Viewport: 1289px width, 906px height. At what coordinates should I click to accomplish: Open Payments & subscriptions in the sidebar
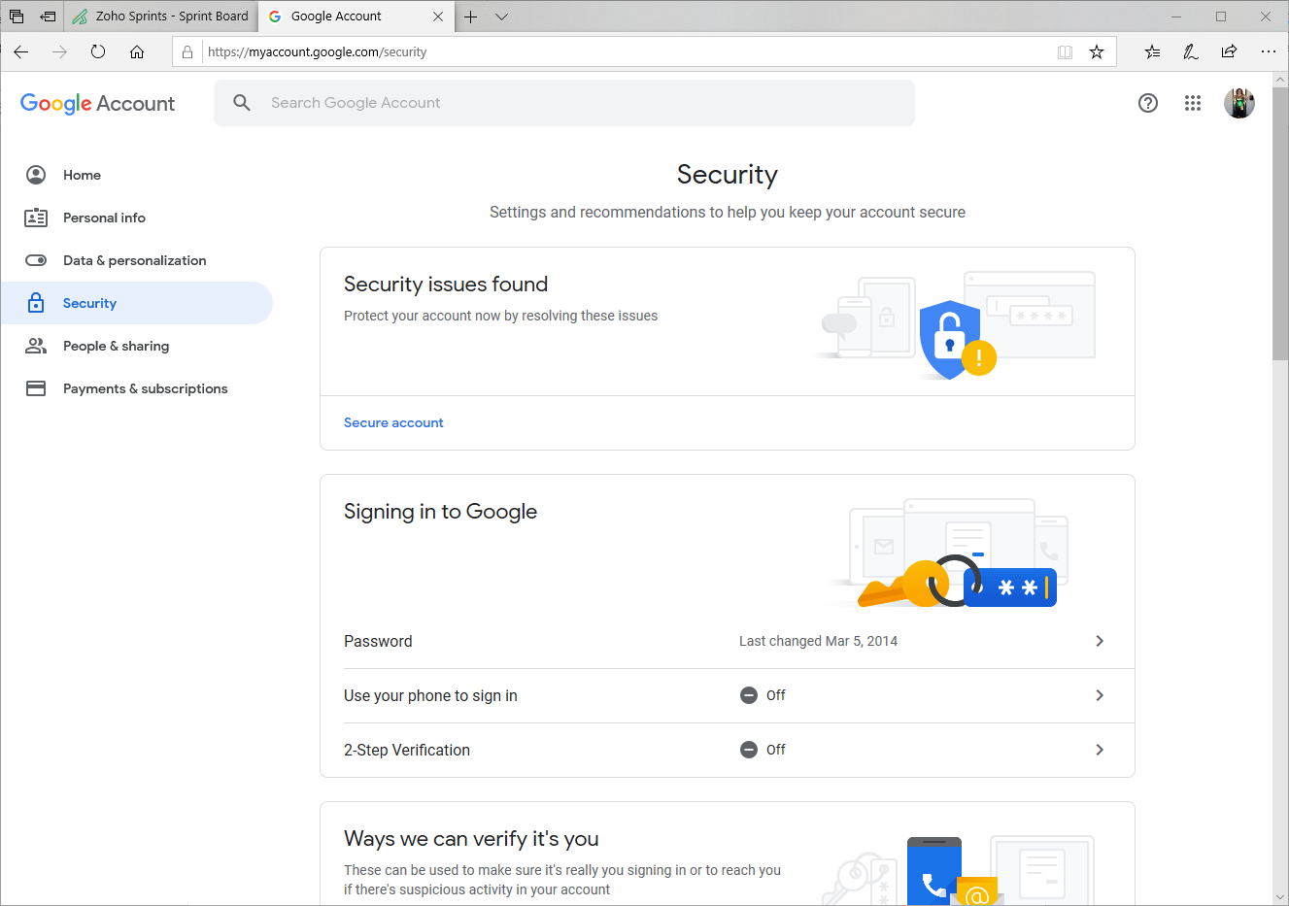click(137, 388)
